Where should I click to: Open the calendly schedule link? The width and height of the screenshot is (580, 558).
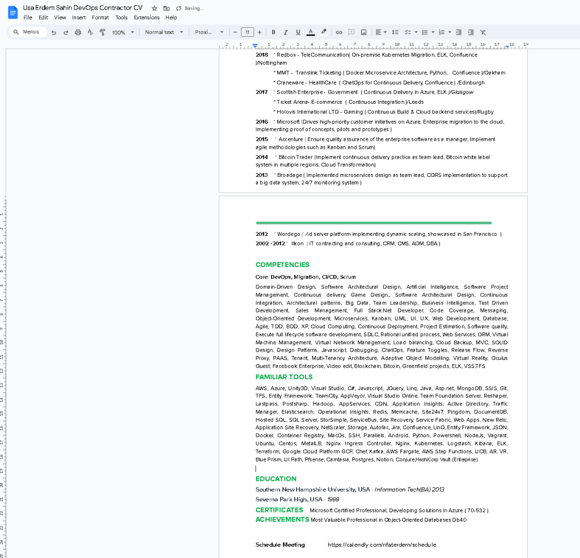[x=382, y=545]
